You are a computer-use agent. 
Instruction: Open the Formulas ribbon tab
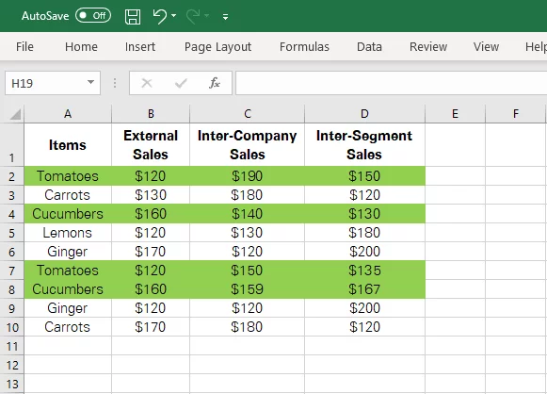tap(304, 47)
